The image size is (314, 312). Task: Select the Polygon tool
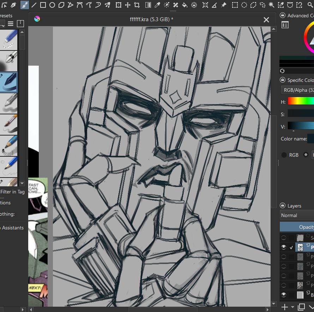(x=61, y=5)
